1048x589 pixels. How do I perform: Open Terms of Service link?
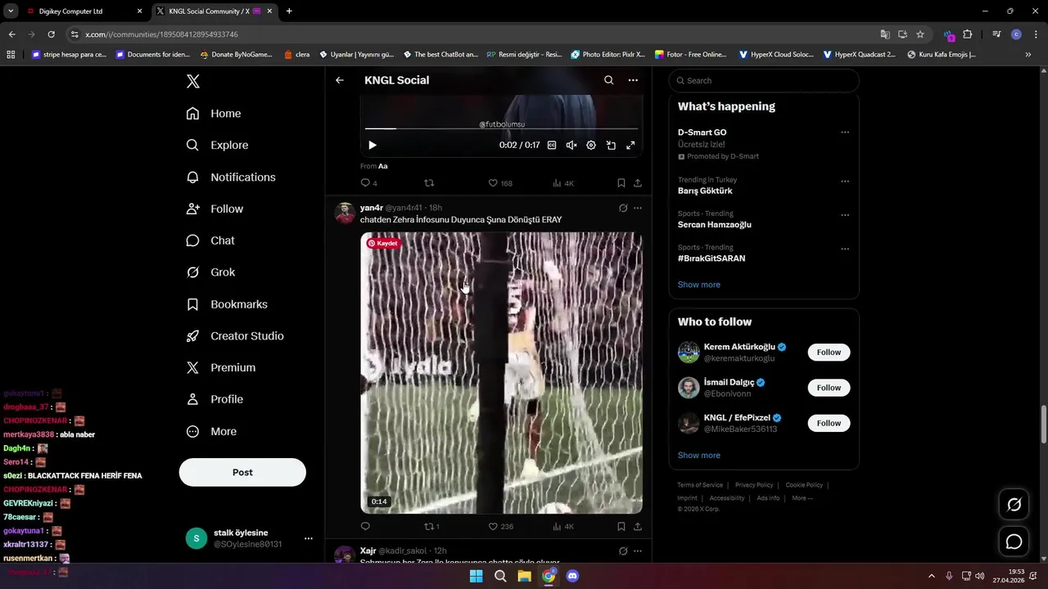[x=700, y=485]
